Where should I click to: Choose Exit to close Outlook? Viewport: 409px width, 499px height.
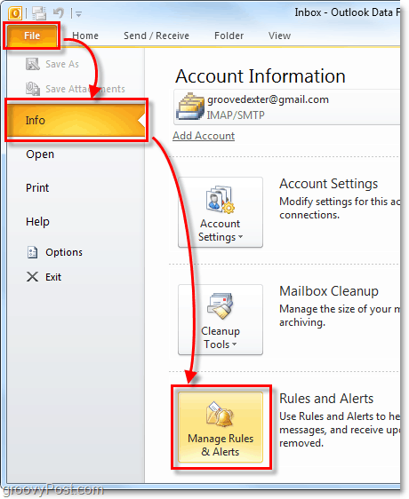[x=53, y=277]
